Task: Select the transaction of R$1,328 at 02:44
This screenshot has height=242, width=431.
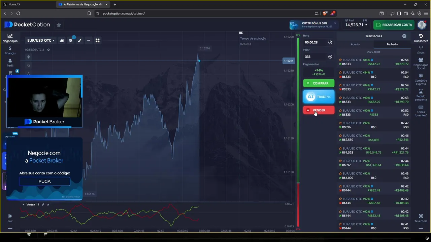Action: [x=373, y=151]
